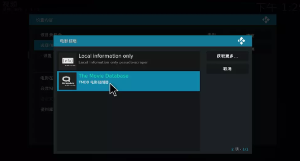300x161 pixels.
Task: Select the highlighted 选择信息 row behind dialog
Action: pos(43,45)
